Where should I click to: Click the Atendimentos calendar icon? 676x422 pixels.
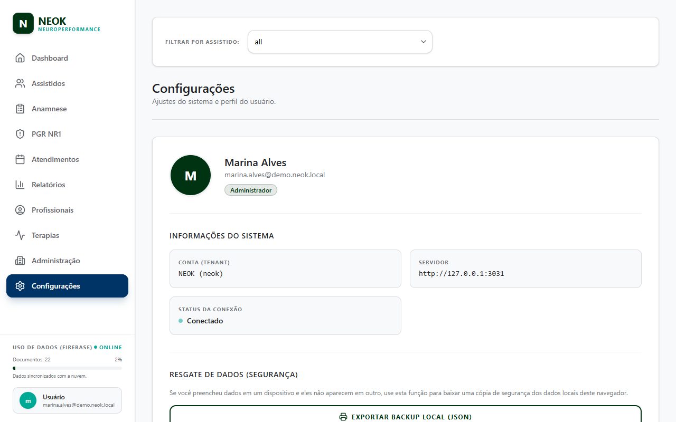tap(20, 159)
